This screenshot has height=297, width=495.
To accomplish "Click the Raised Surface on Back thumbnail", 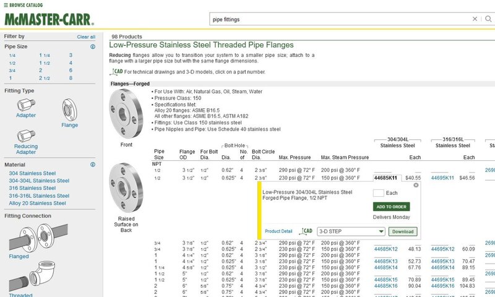I will 126,188.
